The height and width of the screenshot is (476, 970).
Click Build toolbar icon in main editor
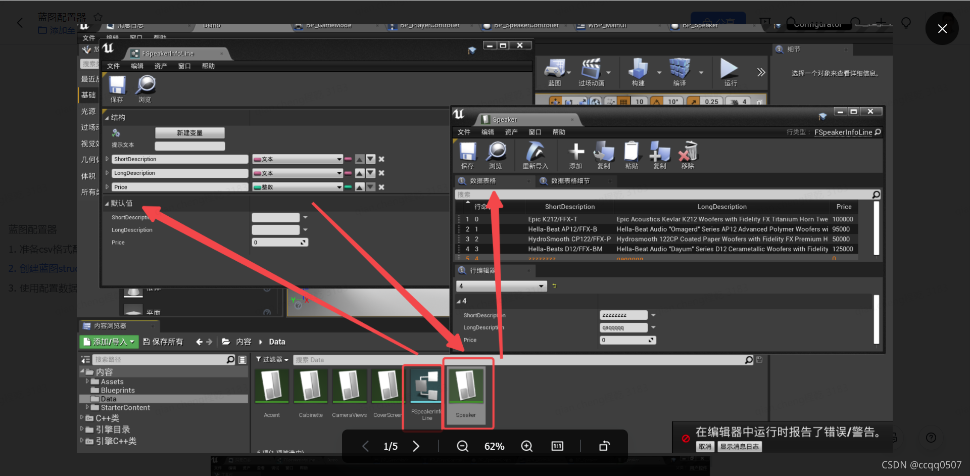638,72
